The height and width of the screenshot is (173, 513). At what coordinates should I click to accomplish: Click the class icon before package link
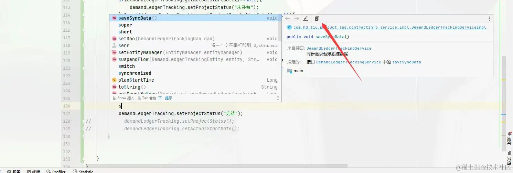[289, 27]
